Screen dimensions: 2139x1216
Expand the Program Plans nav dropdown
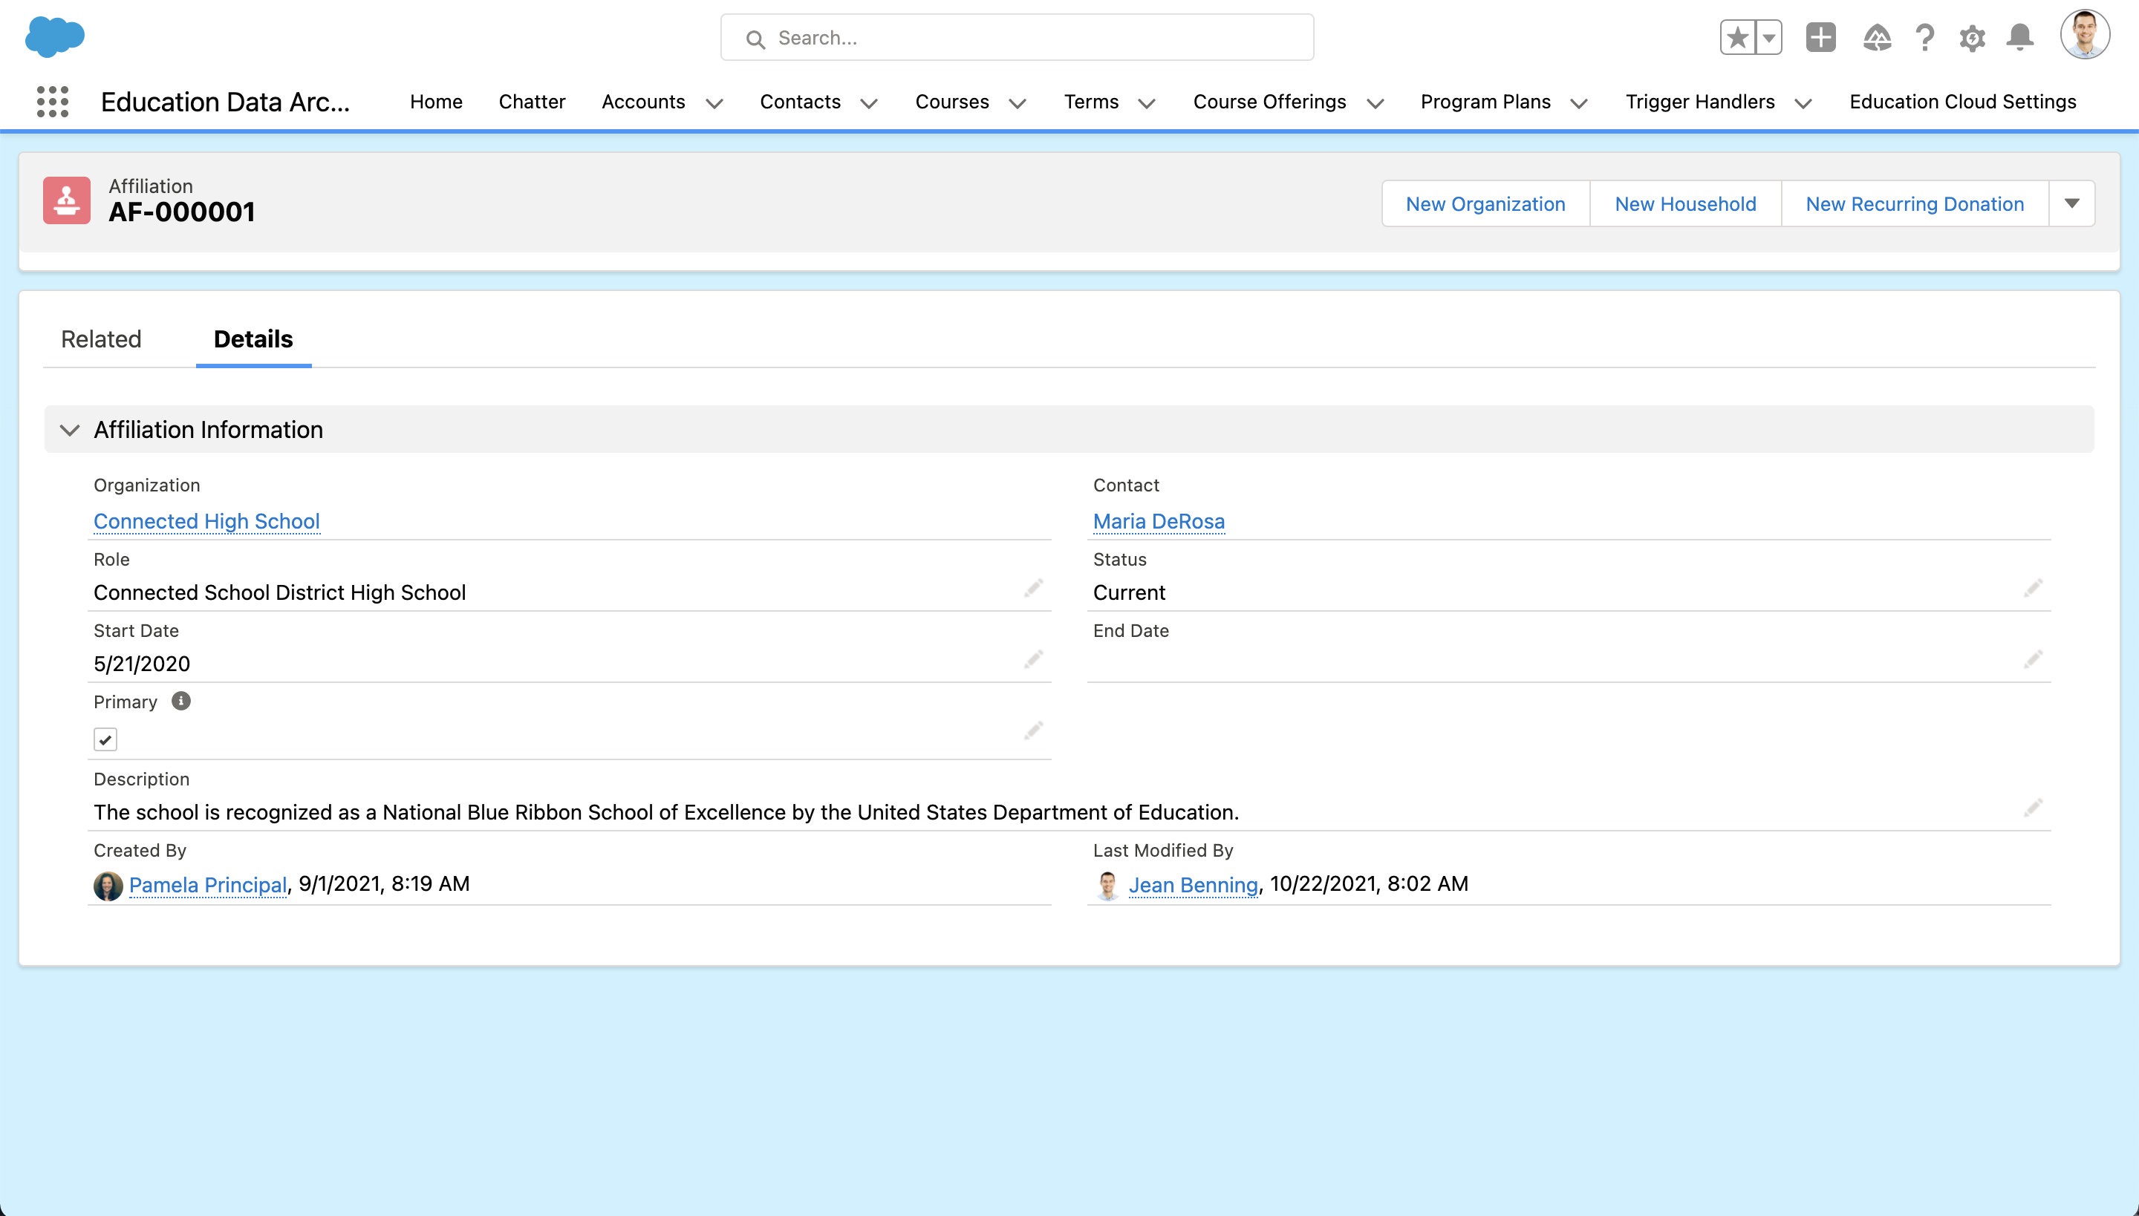pos(1579,102)
